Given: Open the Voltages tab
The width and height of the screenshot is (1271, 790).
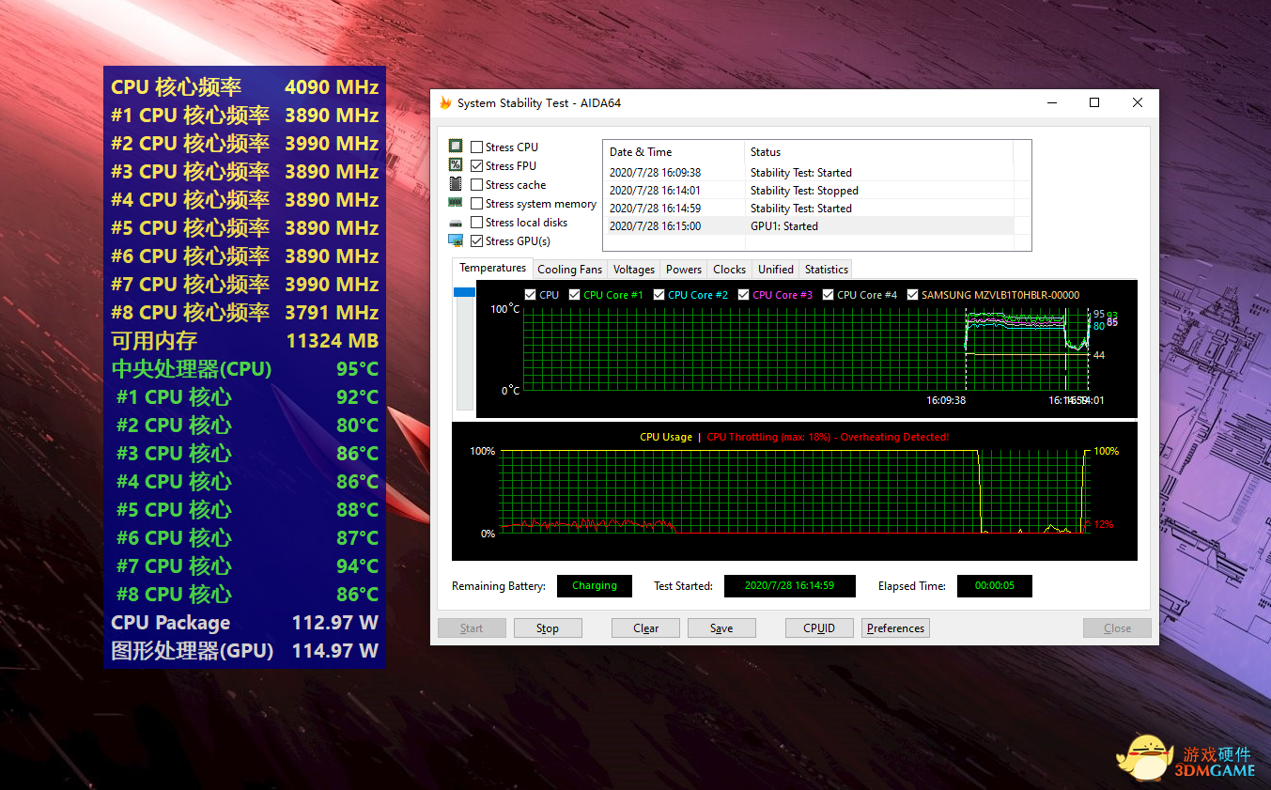Looking at the screenshot, I should click(633, 270).
